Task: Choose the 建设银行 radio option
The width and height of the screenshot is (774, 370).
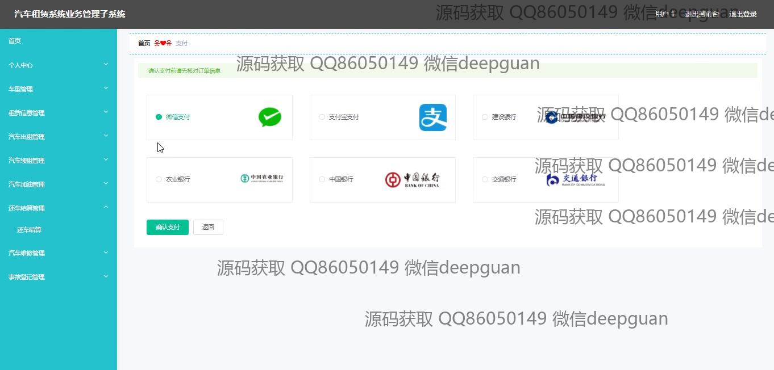Action: click(x=485, y=117)
